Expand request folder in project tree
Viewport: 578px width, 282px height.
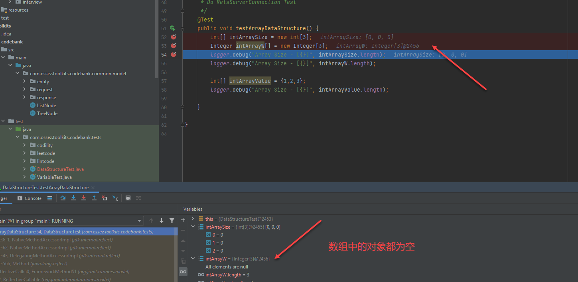pyautogui.click(x=25, y=89)
